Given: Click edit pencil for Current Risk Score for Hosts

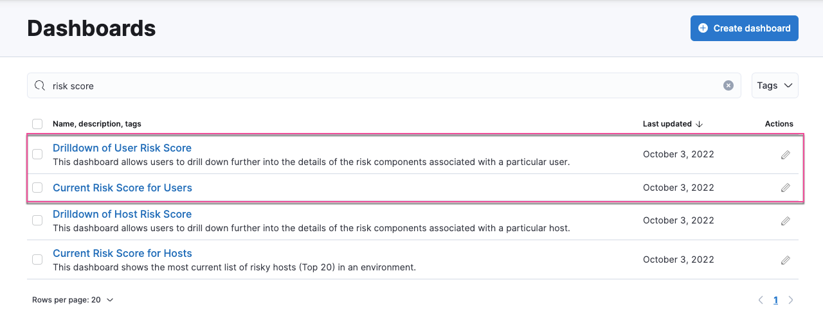Looking at the screenshot, I should [785, 260].
